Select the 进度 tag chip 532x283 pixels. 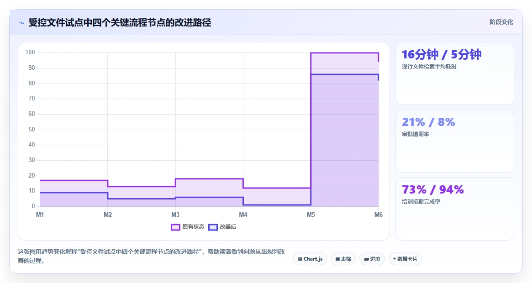tap(372, 259)
